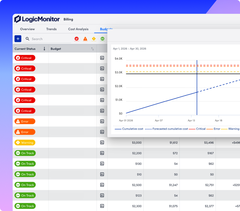Click the LogicMonitor logo
Image resolution: width=240 pixels, height=211 pixels.
(x=37, y=19)
